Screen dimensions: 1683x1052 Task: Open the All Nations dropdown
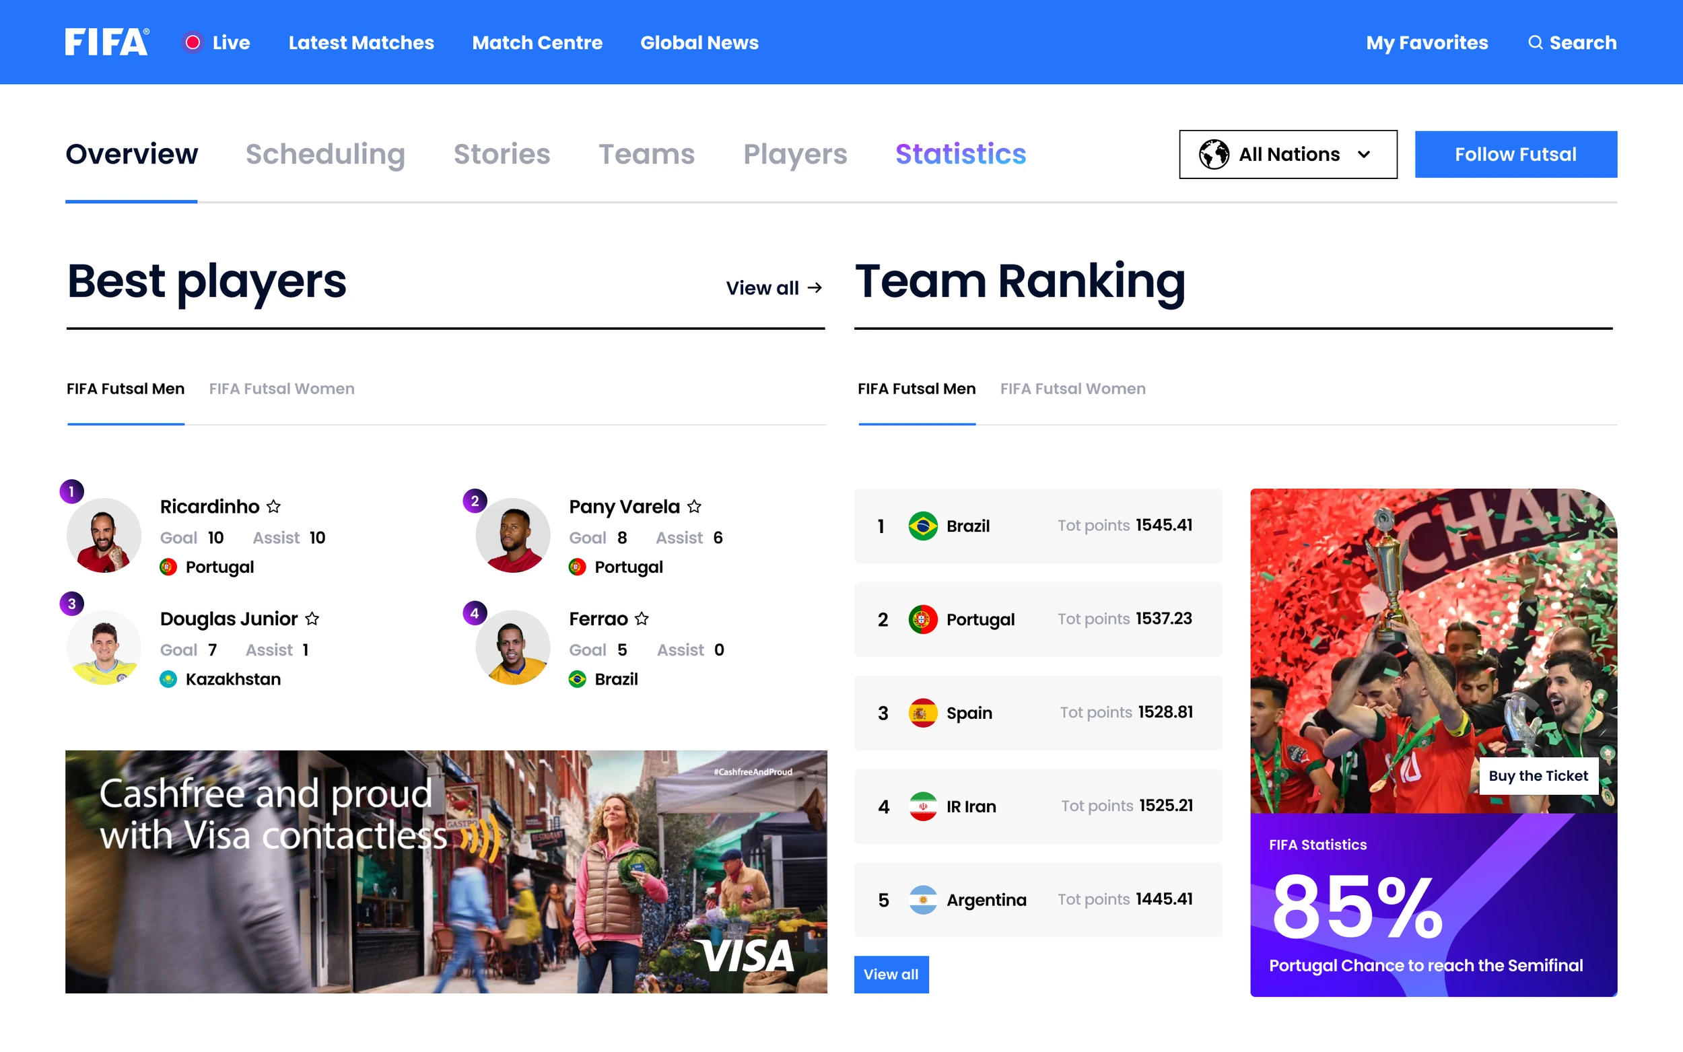pos(1288,153)
